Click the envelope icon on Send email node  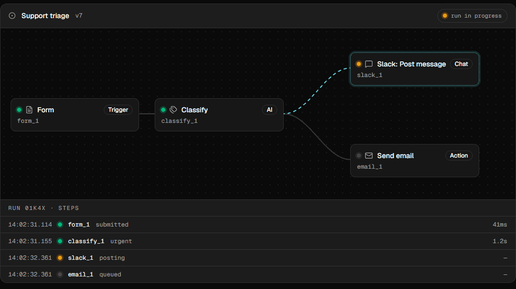369,156
